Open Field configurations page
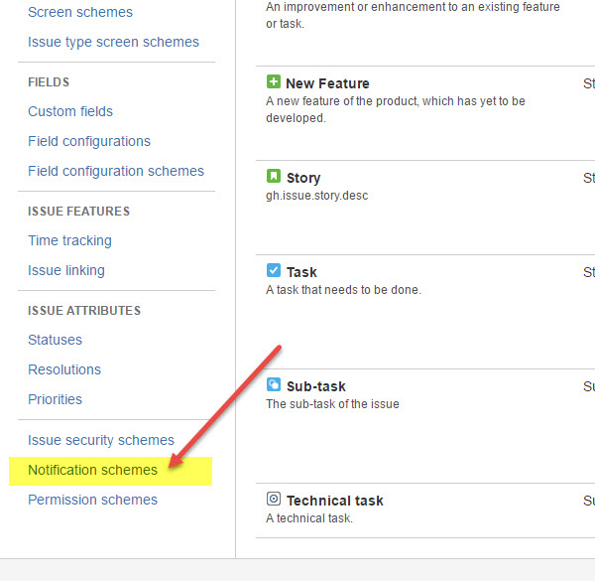Image resolution: width=595 pixels, height=581 pixels. pos(89,141)
